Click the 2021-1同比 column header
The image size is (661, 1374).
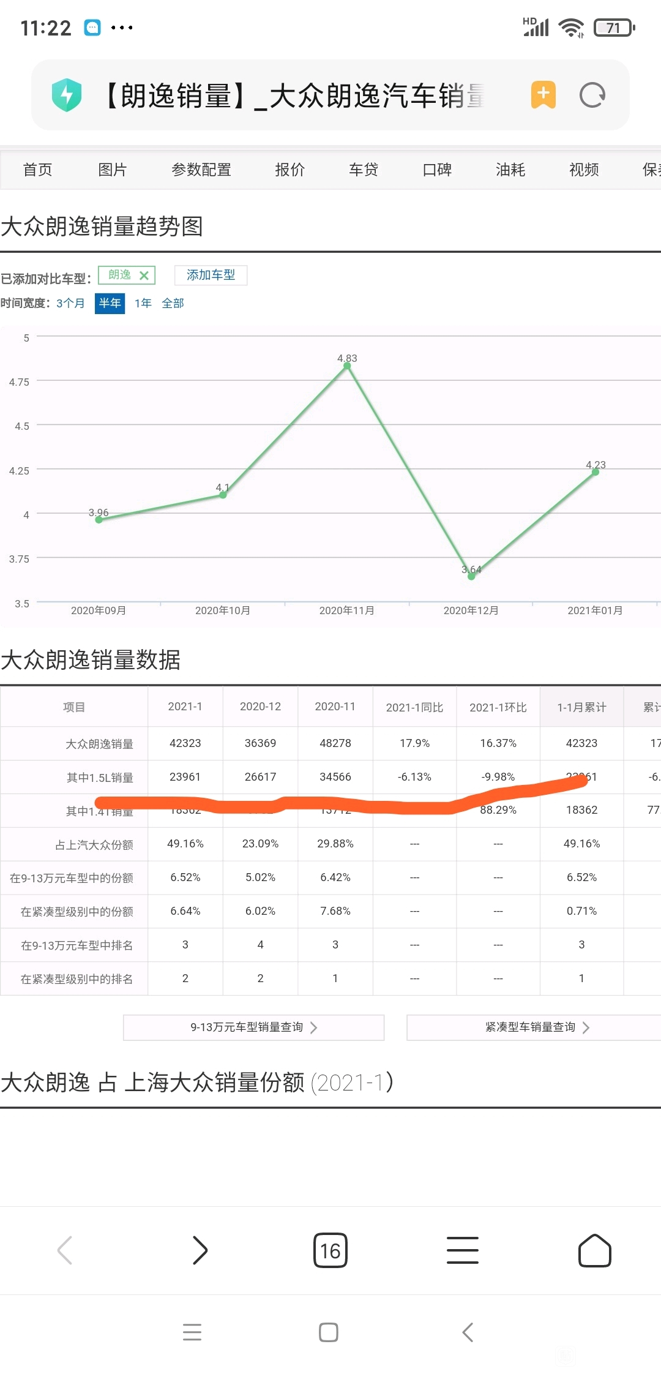(415, 707)
